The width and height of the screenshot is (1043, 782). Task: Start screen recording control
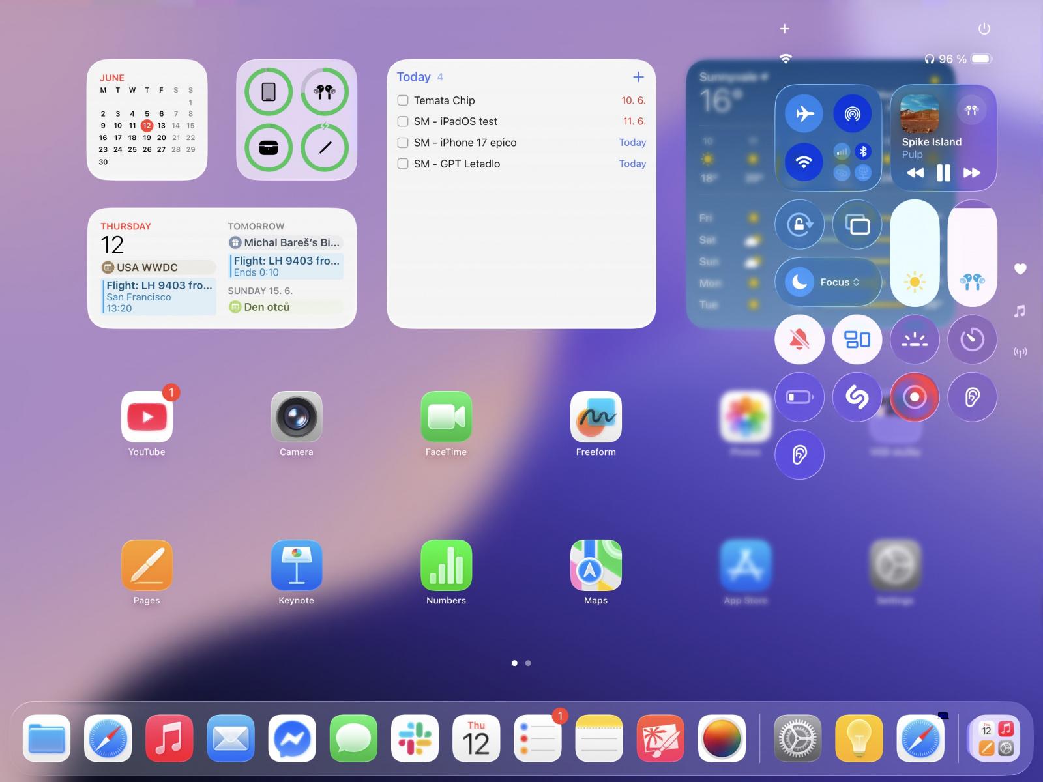[x=915, y=397]
